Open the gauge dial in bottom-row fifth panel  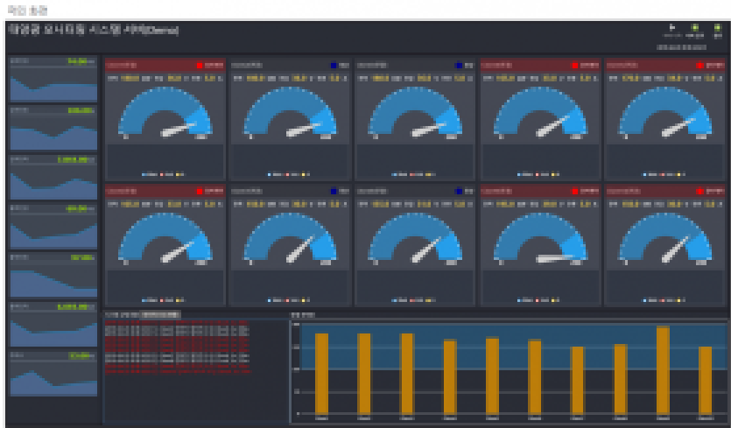pyautogui.click(x=664, y=238)
